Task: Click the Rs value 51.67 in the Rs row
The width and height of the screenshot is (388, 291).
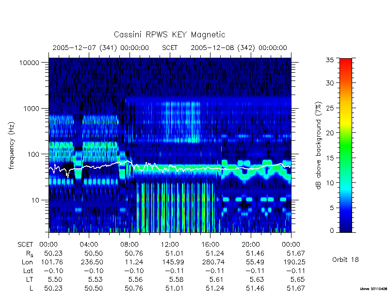Action: [296, 253]
